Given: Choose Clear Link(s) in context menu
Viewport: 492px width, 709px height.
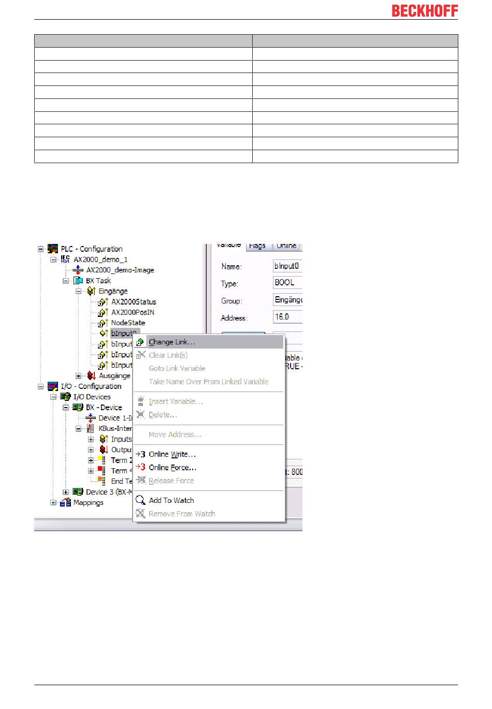Looking at the screenshot, I should (209, 355).
